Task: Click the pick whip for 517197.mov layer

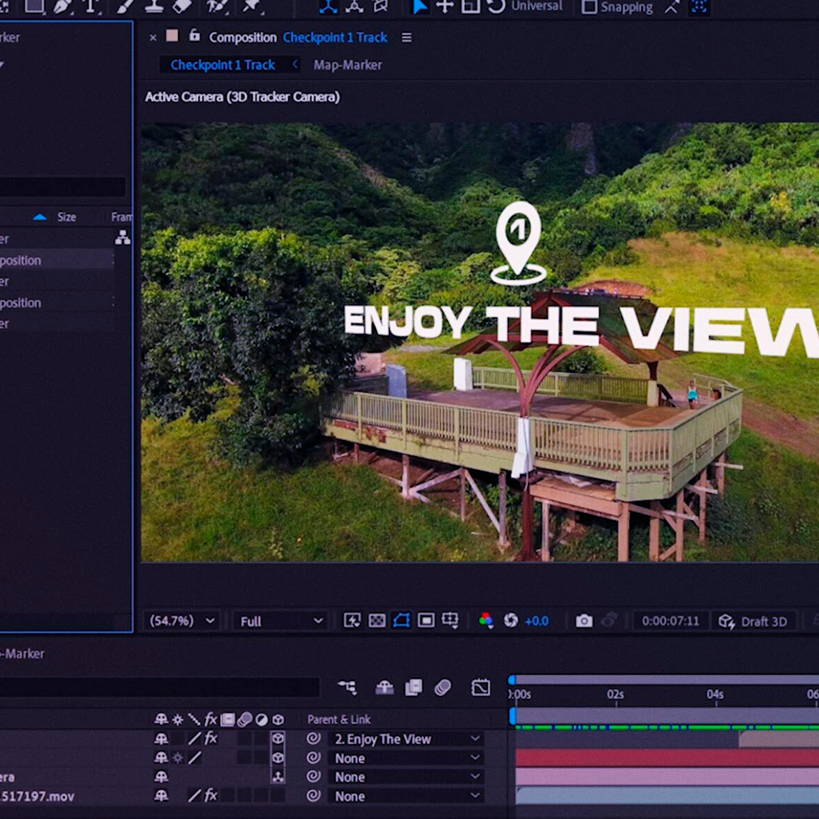Action: click(x=313, y=795)
